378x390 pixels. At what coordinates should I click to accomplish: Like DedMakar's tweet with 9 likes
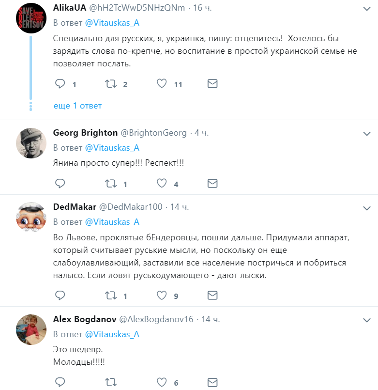tap(162, 295)
